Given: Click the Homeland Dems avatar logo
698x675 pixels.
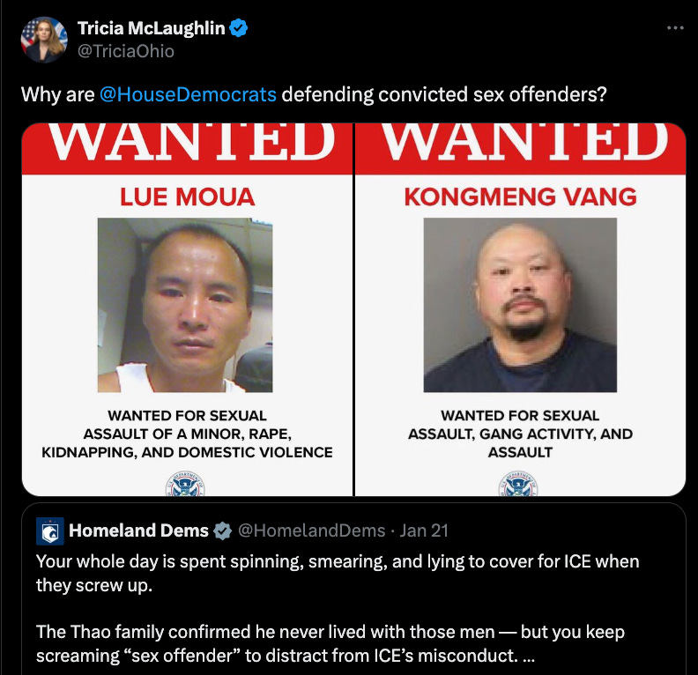Looking at the screenshot, I should [50, 530].
